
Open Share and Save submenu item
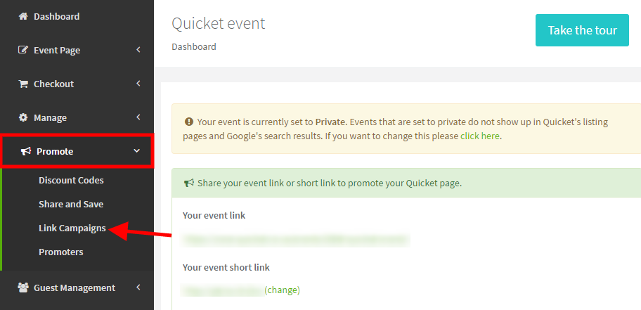[71, 205]
